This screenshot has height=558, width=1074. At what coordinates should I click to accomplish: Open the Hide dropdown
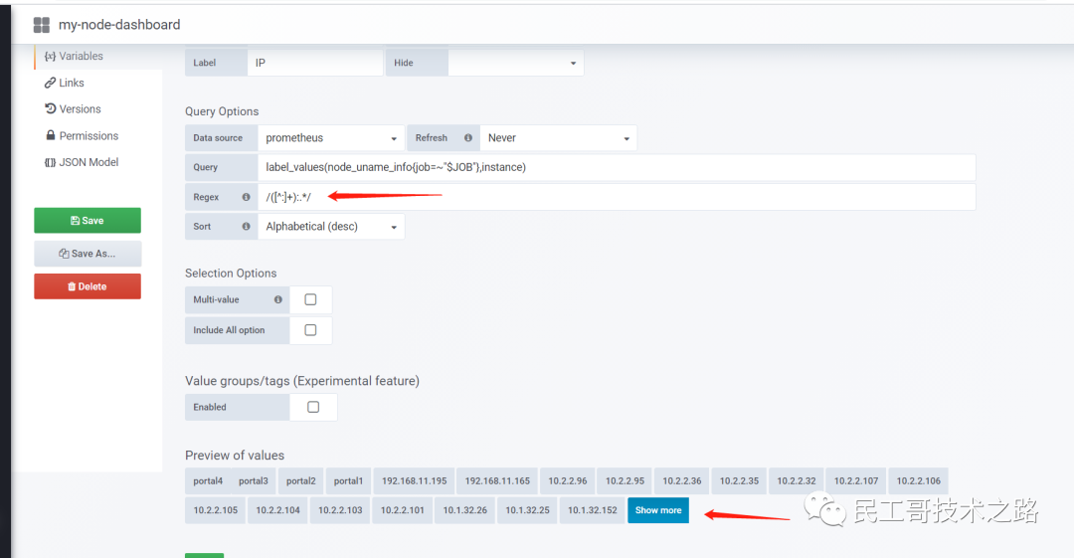click(x=516, y=63)
